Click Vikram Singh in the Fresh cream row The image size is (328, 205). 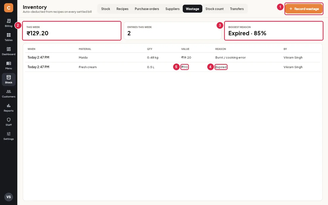pyautogui.click(x=293, y=67)
